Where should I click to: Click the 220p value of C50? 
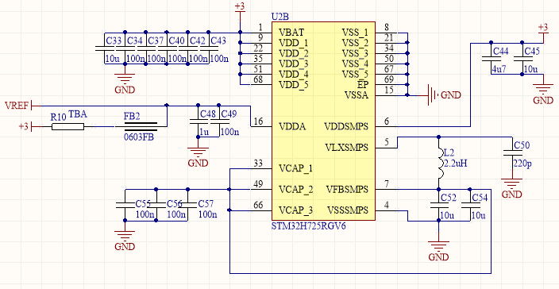522,164
